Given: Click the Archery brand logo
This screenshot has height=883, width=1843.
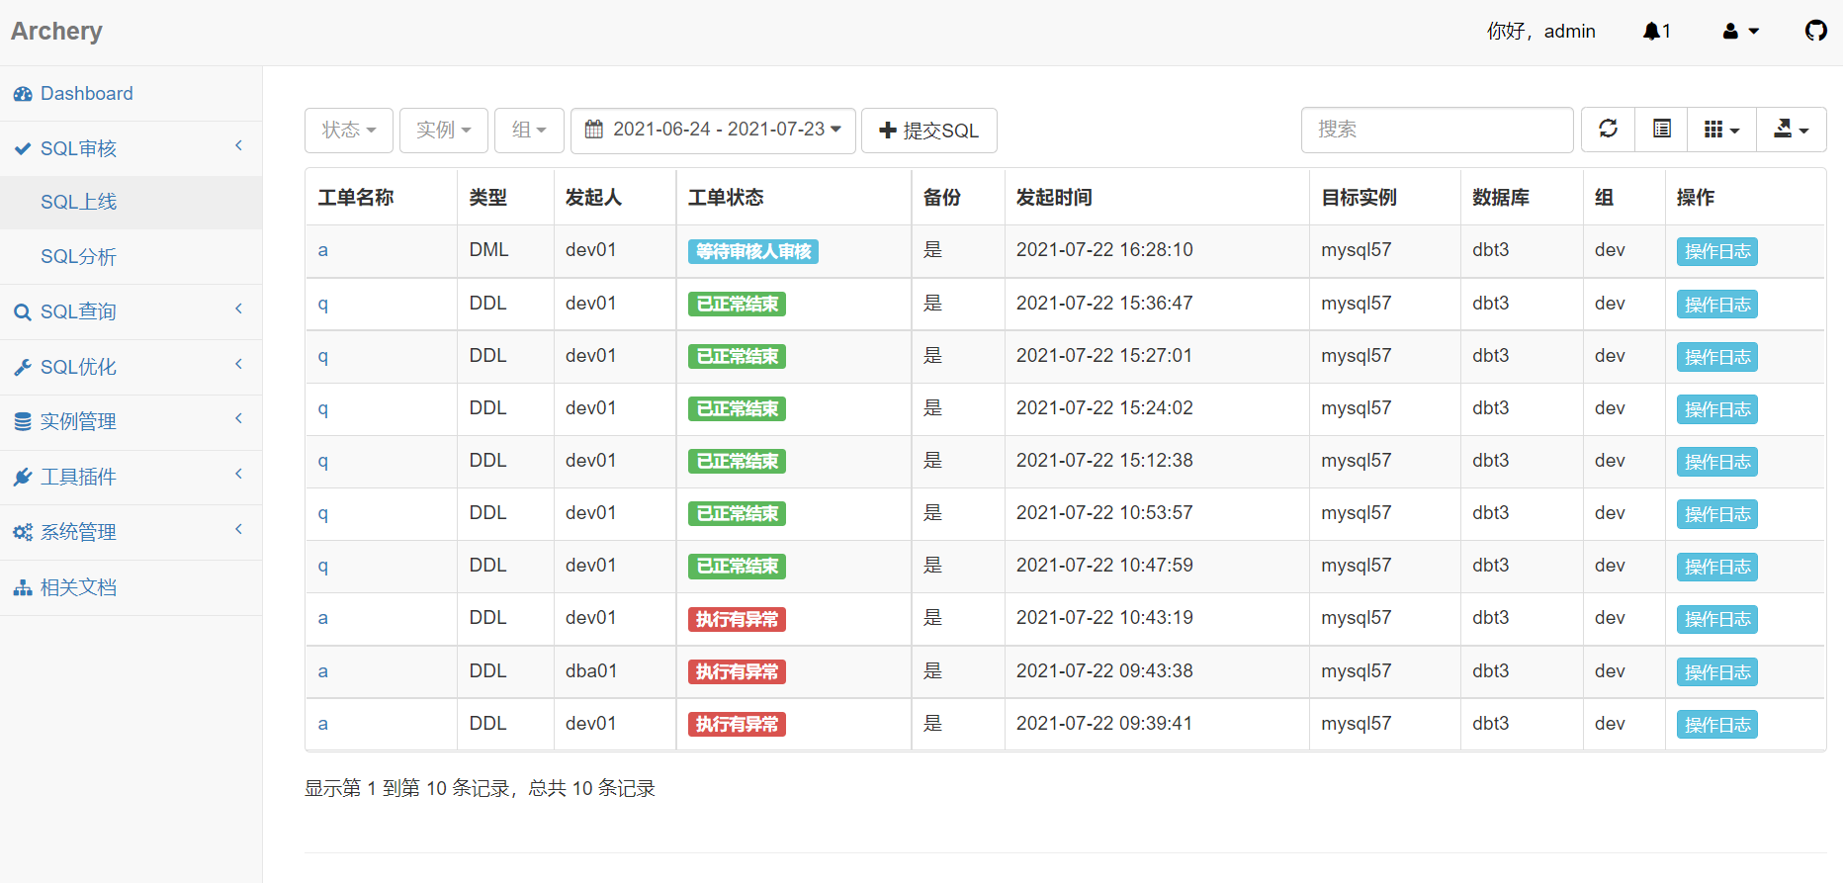Looking at the screenshot, I should [56, 32].
